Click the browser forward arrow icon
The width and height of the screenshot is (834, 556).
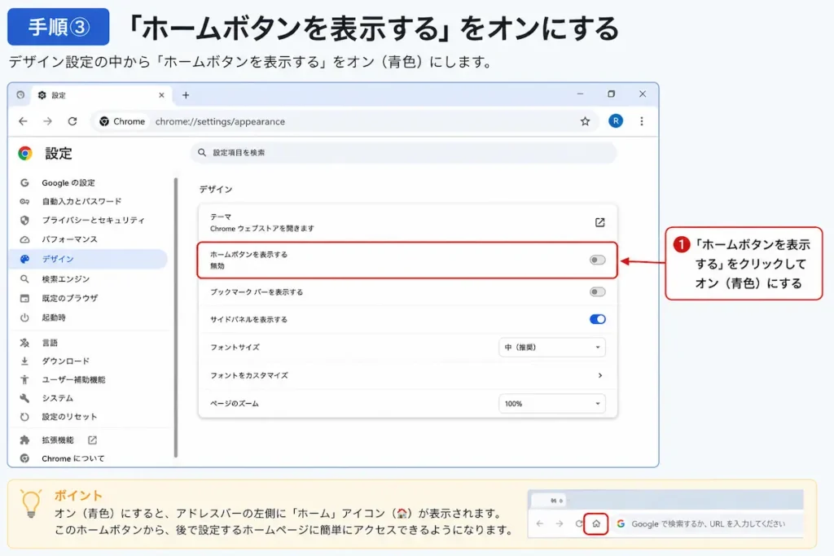click(47, 121)
